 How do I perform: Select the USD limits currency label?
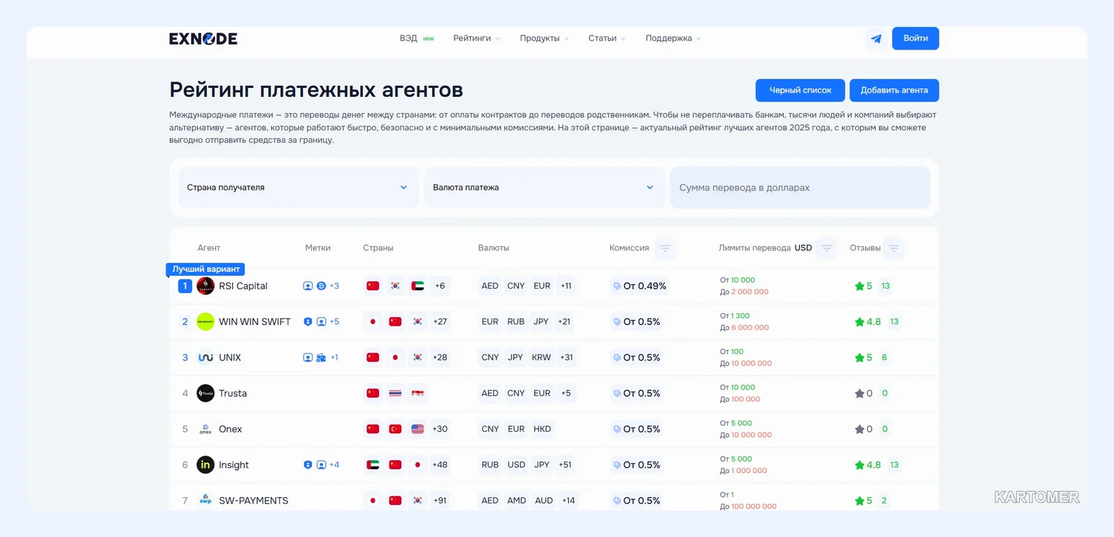(x=803, y=248)
